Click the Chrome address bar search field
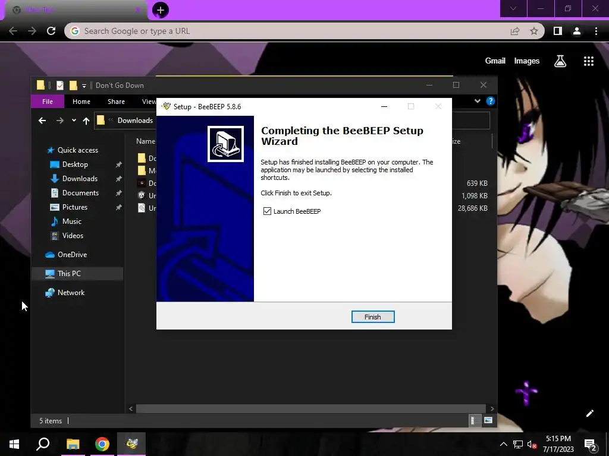This screenshot has height=456, width=609. [287, 31]
